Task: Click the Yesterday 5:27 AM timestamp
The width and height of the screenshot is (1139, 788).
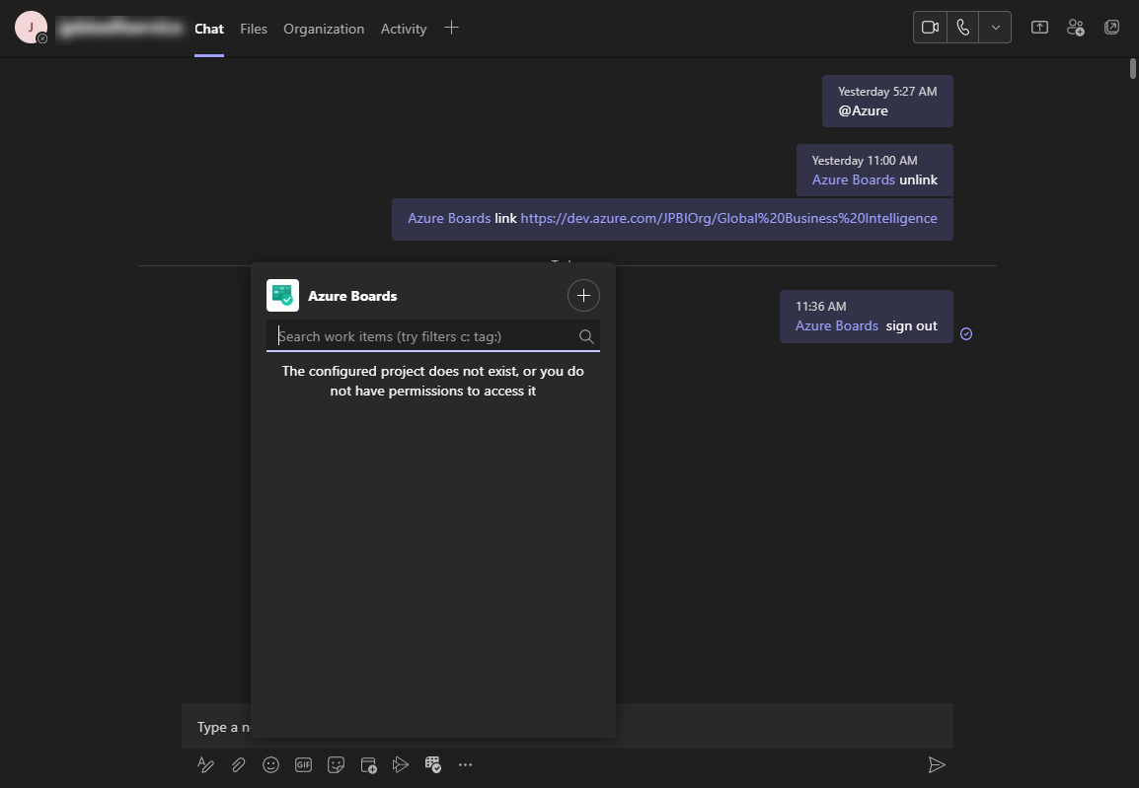Action: 887,92
